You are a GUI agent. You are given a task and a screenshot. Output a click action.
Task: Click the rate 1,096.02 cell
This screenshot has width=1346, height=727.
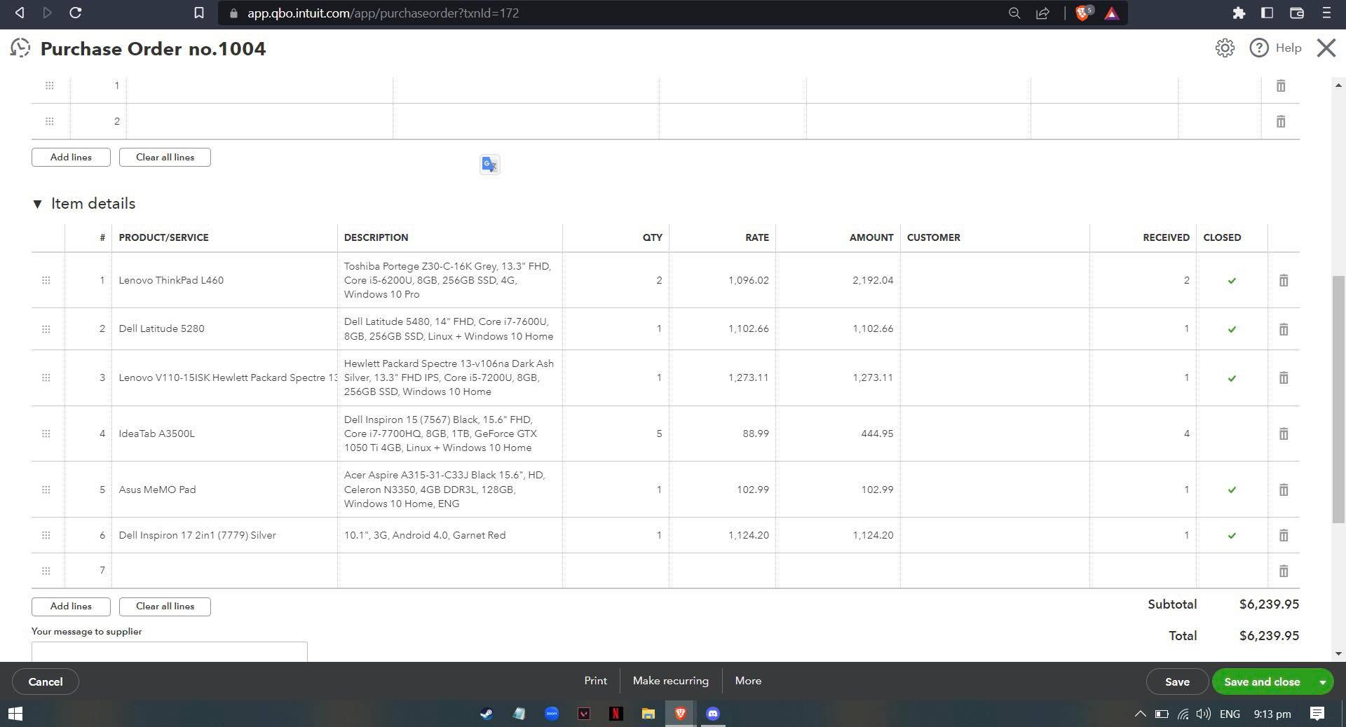[723, 280]
